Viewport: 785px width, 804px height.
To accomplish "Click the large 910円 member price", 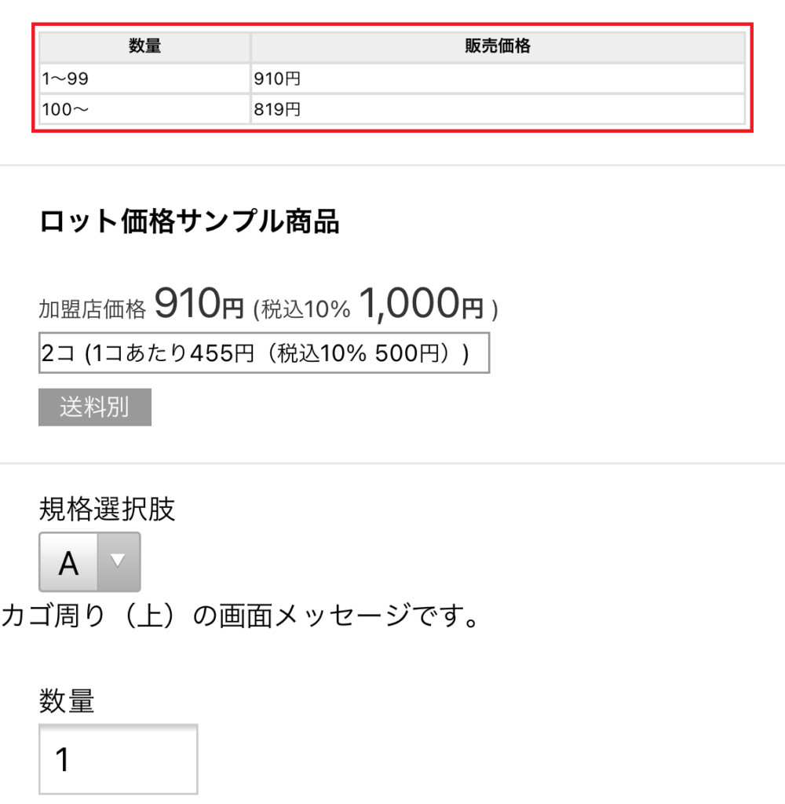I will click(x=199, y=305).
